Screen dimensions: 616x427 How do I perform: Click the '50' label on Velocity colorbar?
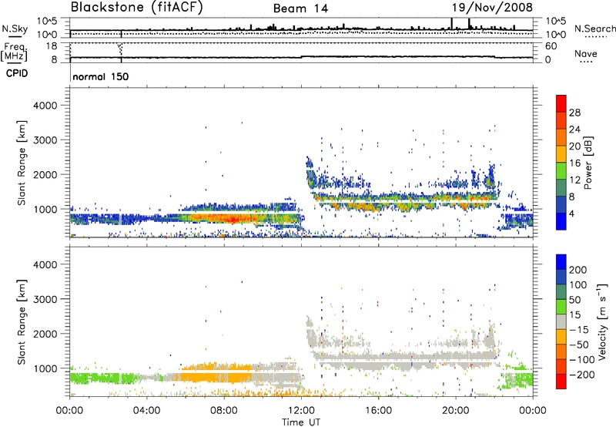[574, 300]
